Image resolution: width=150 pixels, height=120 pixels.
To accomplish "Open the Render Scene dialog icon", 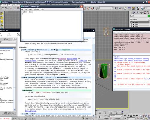I will click(x=142, y=8).
